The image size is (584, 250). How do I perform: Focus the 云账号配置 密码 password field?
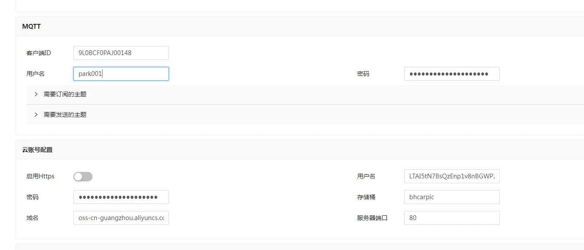[x=121, y=197]
